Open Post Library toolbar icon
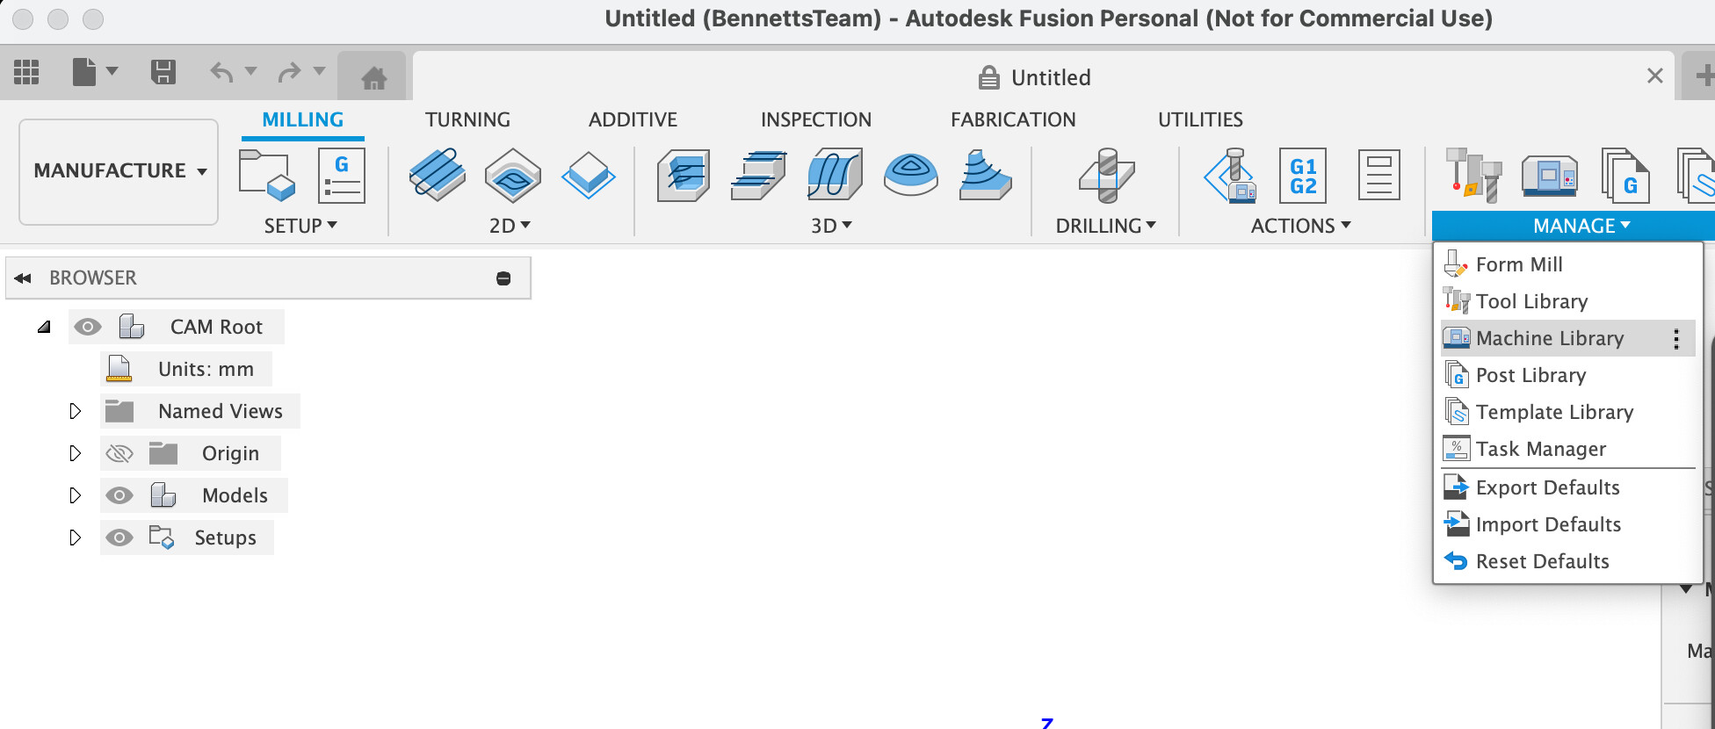 tap(1625, 175)
